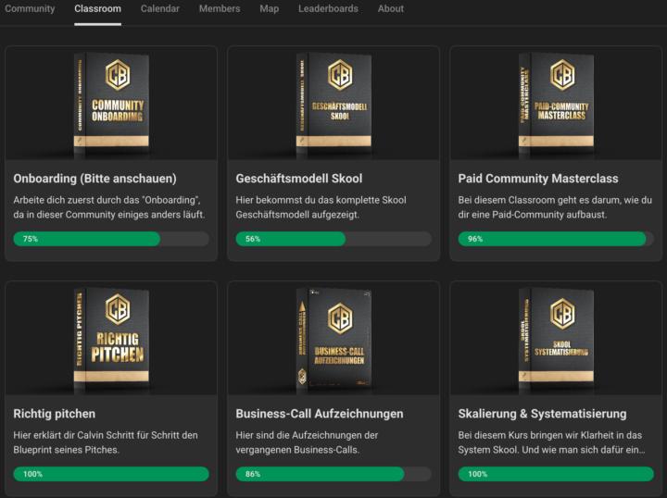667x498 pixels.
Task: Open Business-Call Aufzeichnungen cover image
Action: (333, 338)
